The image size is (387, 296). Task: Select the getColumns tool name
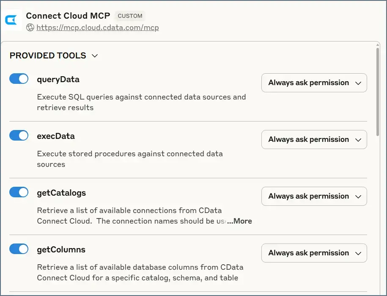[x=61, y=249]
